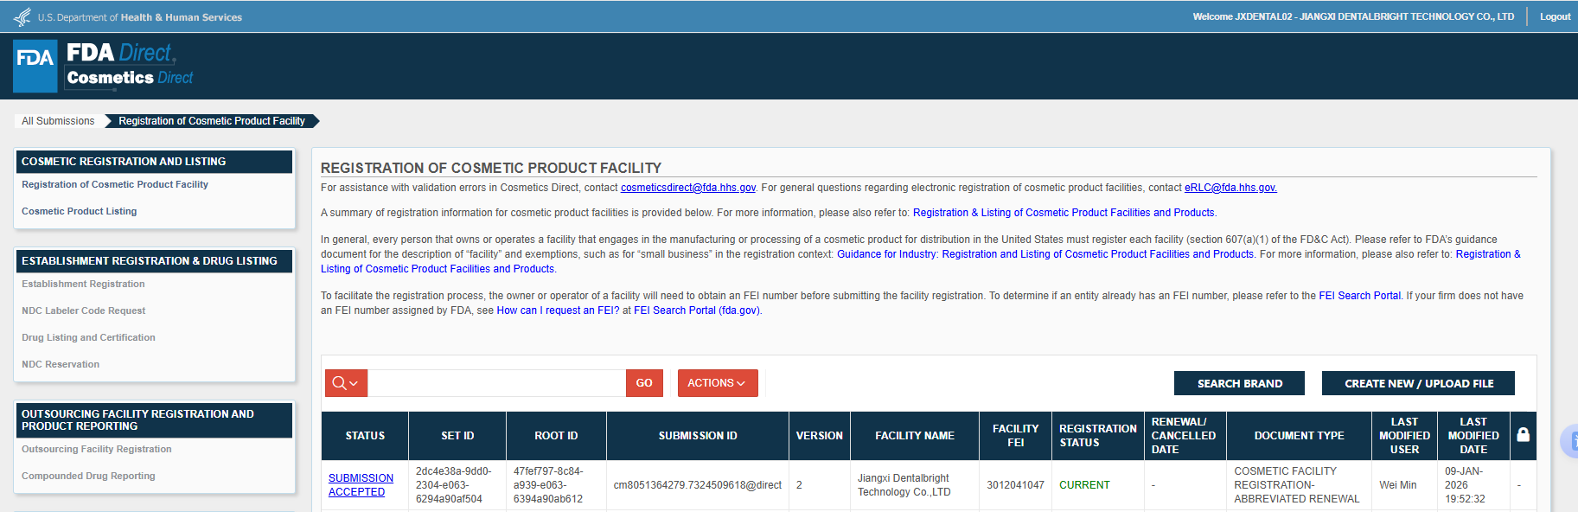
Task: Click the SEARCH BRAND button
Action: click(1239, 383)
